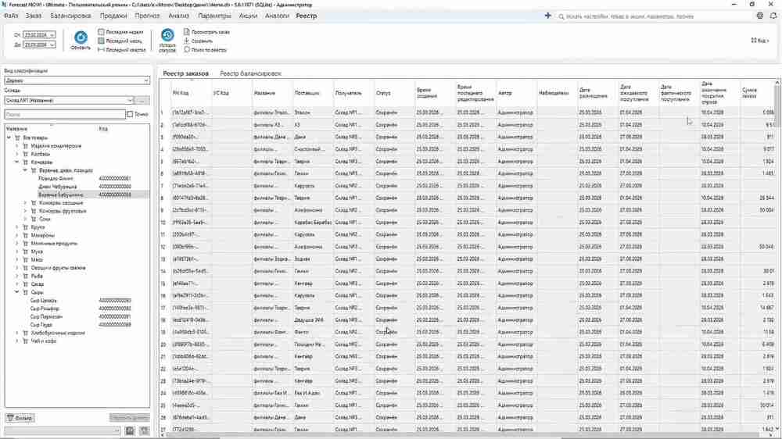Open the Заказ menu
782x439 pixels.
point(34,16)
